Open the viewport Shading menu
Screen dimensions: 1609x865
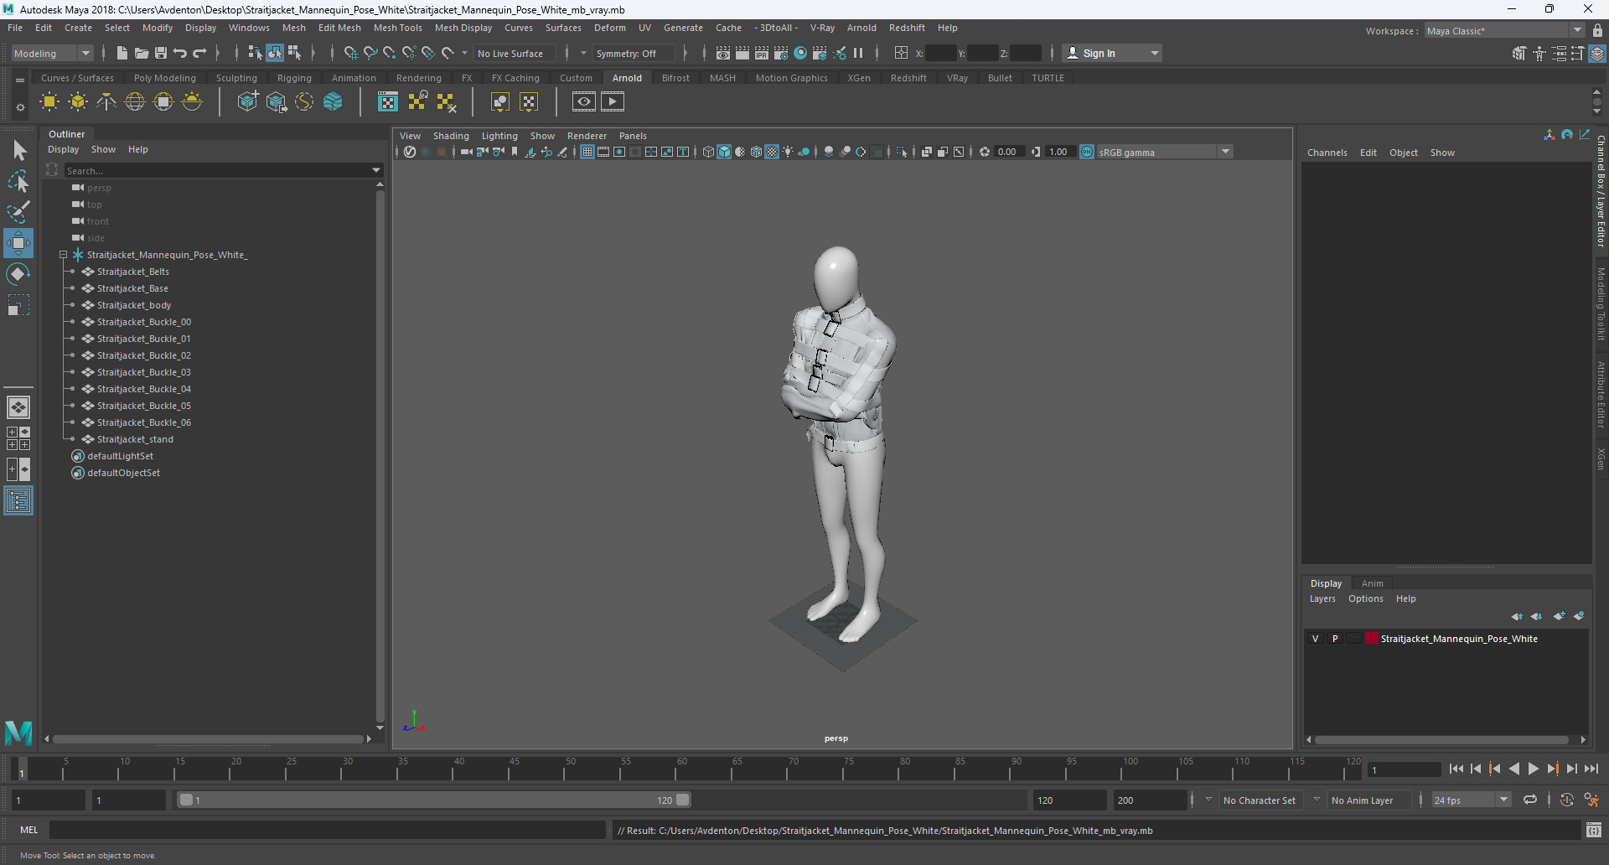451,136
